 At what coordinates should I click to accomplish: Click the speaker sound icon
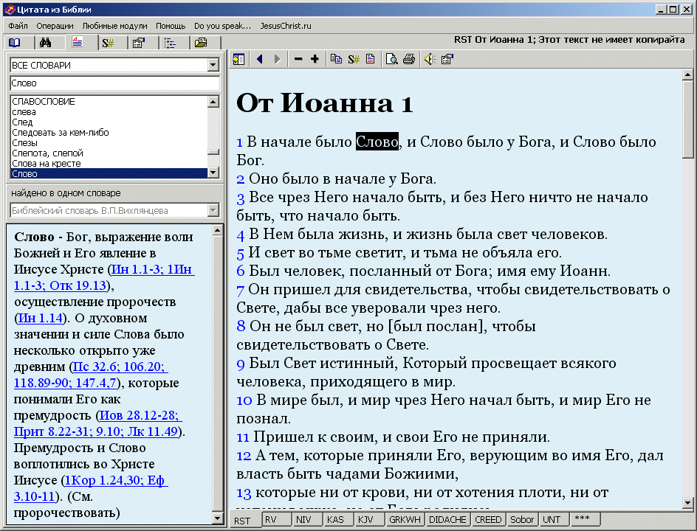430,60
